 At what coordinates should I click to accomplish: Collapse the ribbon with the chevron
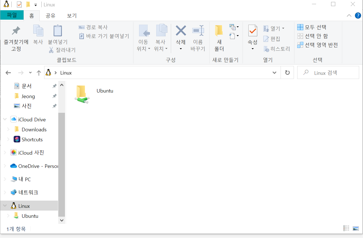[349, 16]
